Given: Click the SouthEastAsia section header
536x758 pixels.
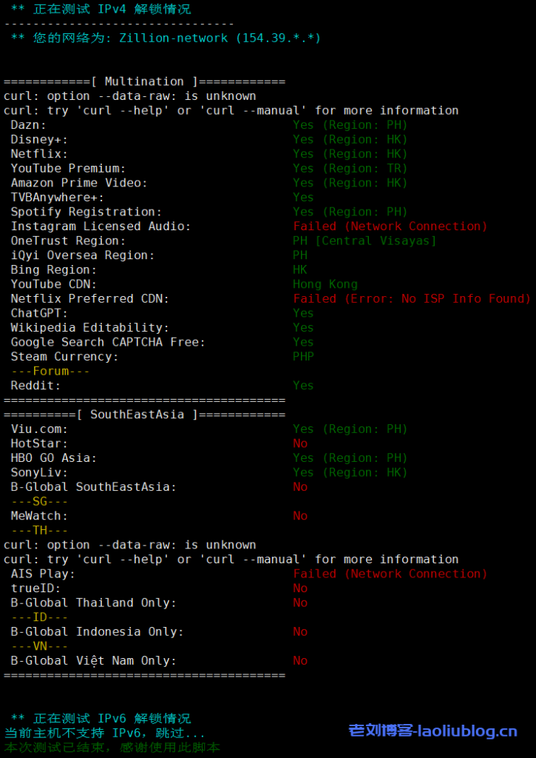Looking at the screenshot, I should (x=137, y=415).
